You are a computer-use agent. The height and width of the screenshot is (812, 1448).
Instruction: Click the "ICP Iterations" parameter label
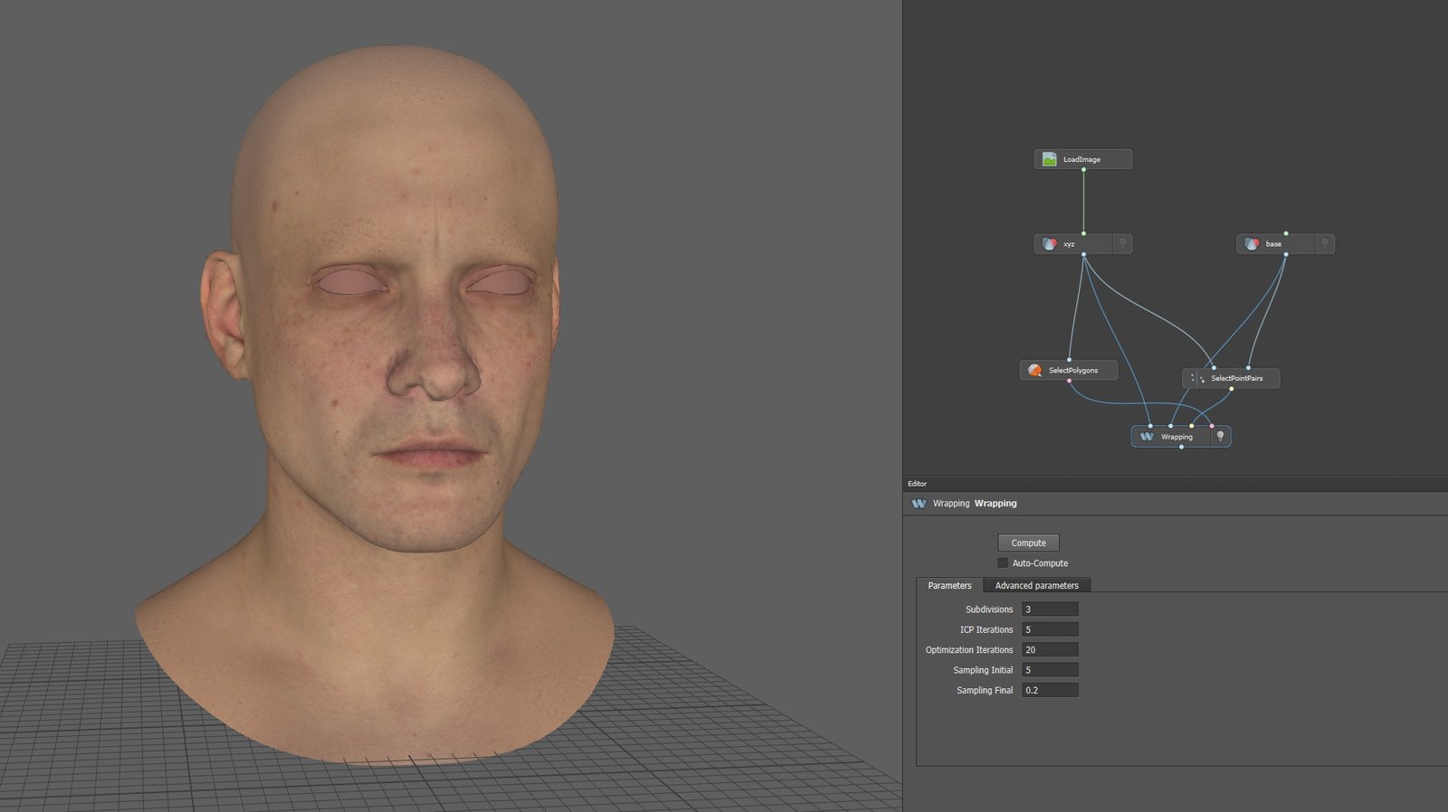(986, 630)
